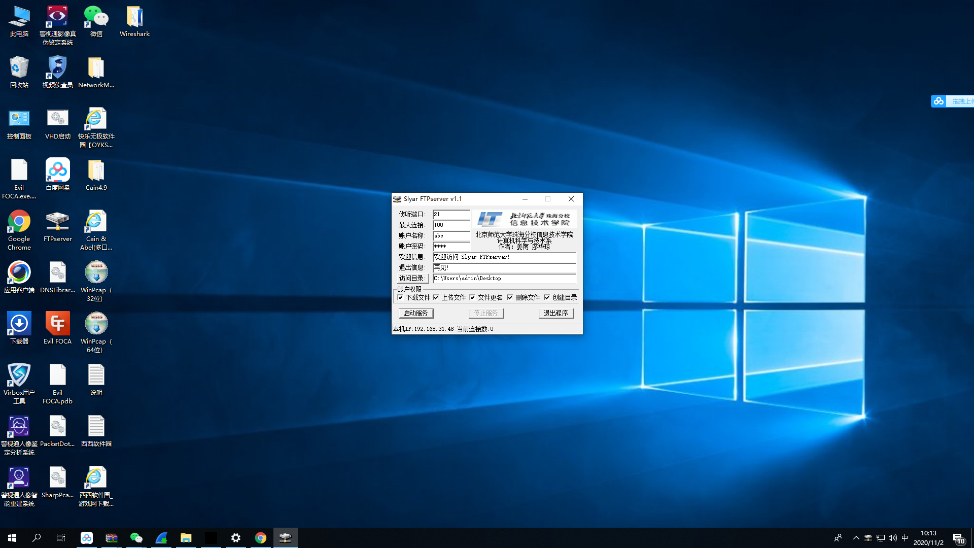
Task: Toggle the 上传文件 permission checkbox
Action: [436, 298]
